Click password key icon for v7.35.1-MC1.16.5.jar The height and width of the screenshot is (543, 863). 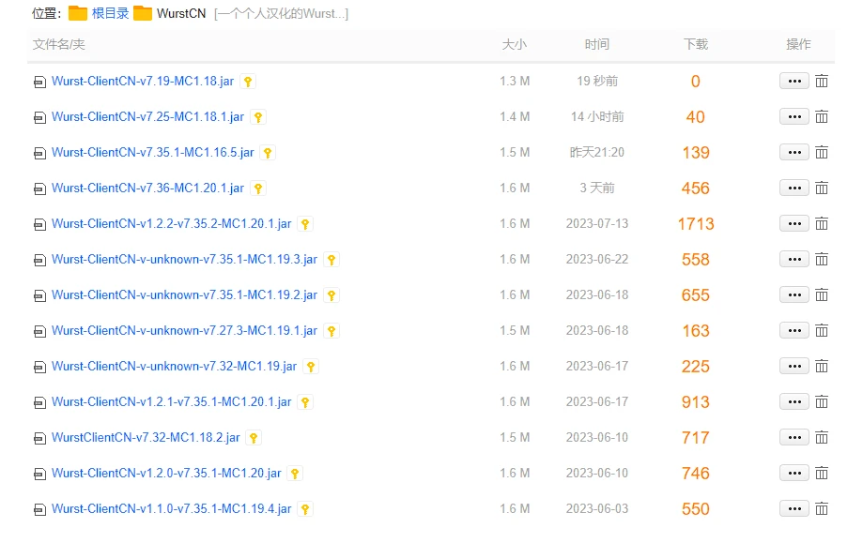pos(268,153)
